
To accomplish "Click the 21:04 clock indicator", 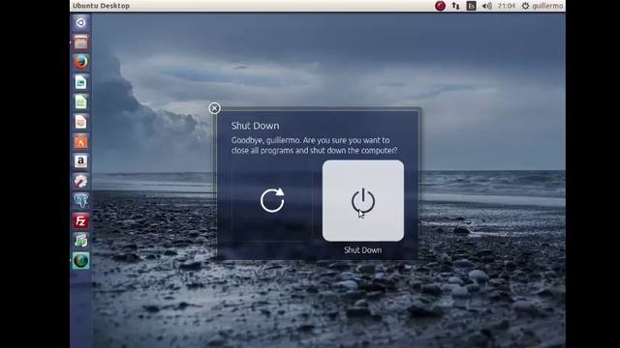I will pyautogui.click(x=507, y=6).
